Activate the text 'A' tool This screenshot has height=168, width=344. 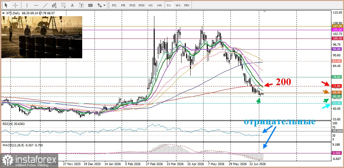tap(72, 5)
